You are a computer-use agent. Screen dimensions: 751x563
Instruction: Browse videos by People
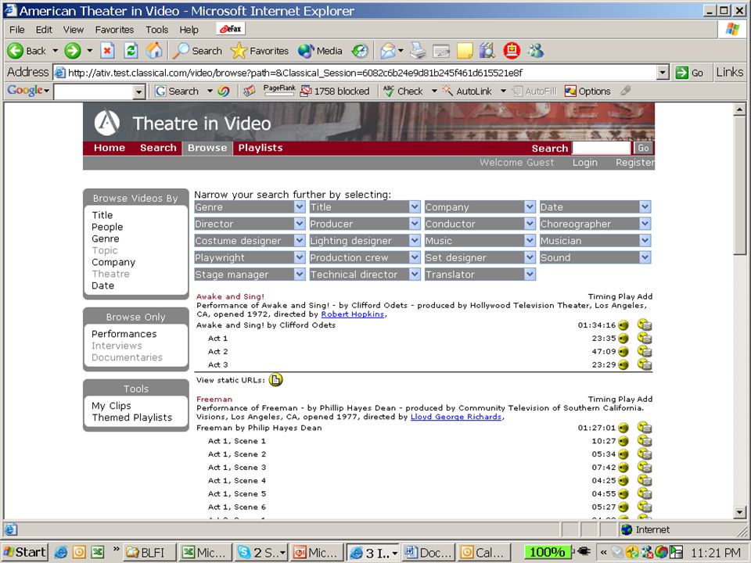click(107, 227)
